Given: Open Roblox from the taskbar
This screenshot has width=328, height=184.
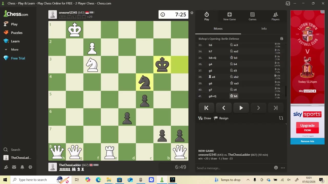Looking at the screenshot, I should tap(151, 180).
